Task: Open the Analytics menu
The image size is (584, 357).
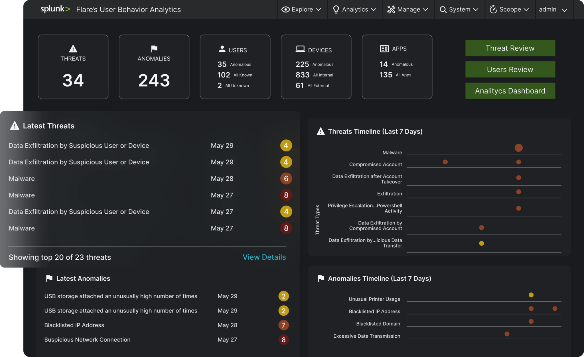Action: point(355,9)
